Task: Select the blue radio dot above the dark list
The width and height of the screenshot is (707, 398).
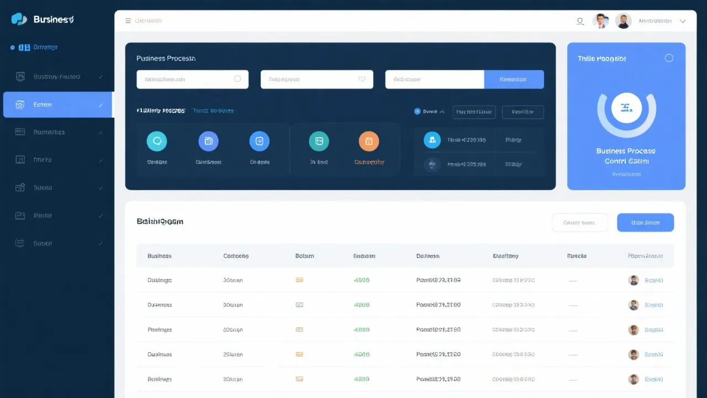Action: [417, 112]
